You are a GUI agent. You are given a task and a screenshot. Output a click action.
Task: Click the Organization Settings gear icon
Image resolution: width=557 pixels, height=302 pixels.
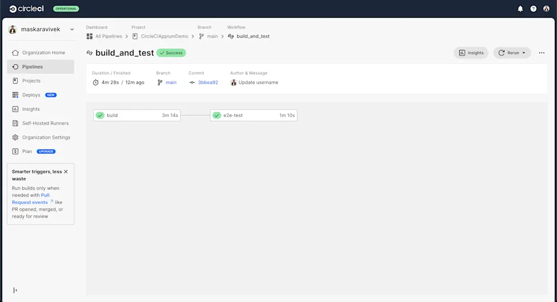16,137
